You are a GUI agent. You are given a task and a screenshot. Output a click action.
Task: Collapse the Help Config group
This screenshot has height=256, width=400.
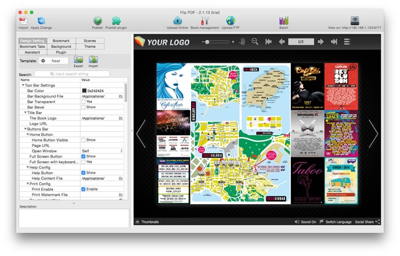[27, 167]
